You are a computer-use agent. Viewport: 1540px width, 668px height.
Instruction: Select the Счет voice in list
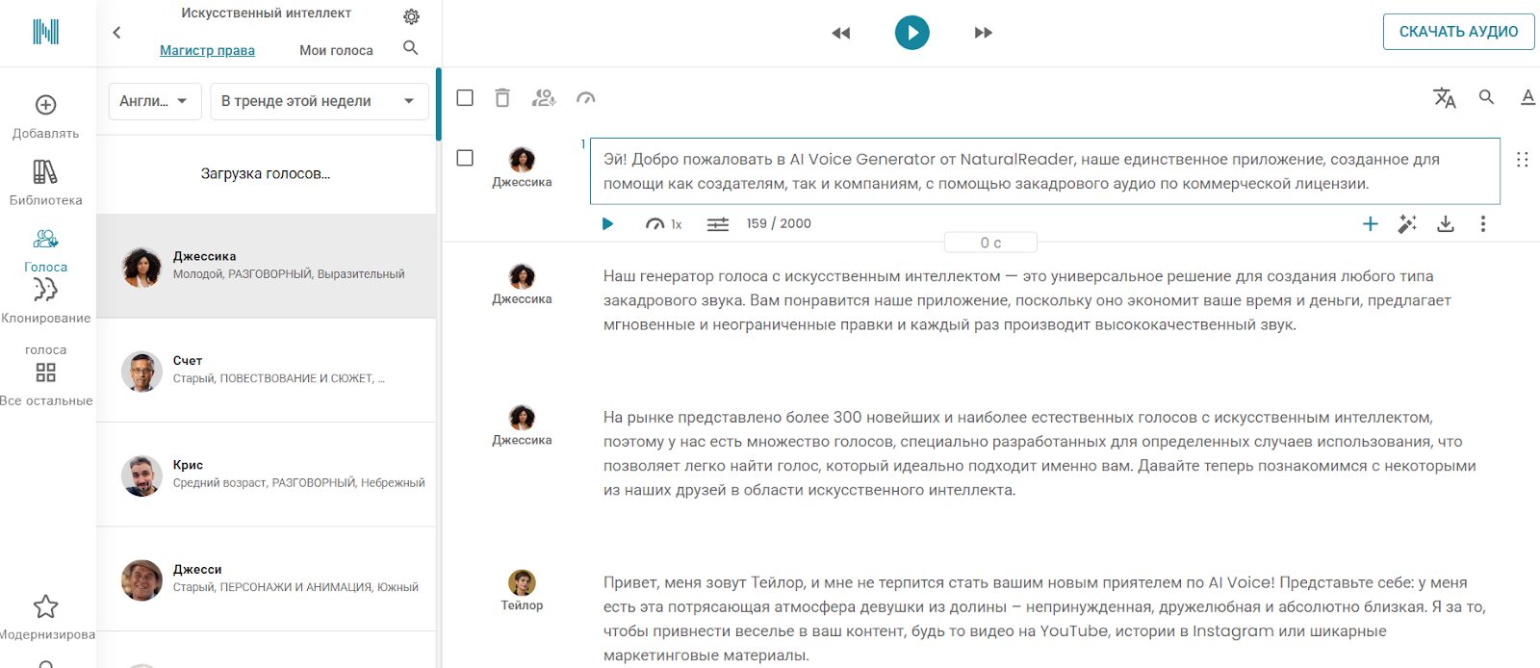point(267,371)
